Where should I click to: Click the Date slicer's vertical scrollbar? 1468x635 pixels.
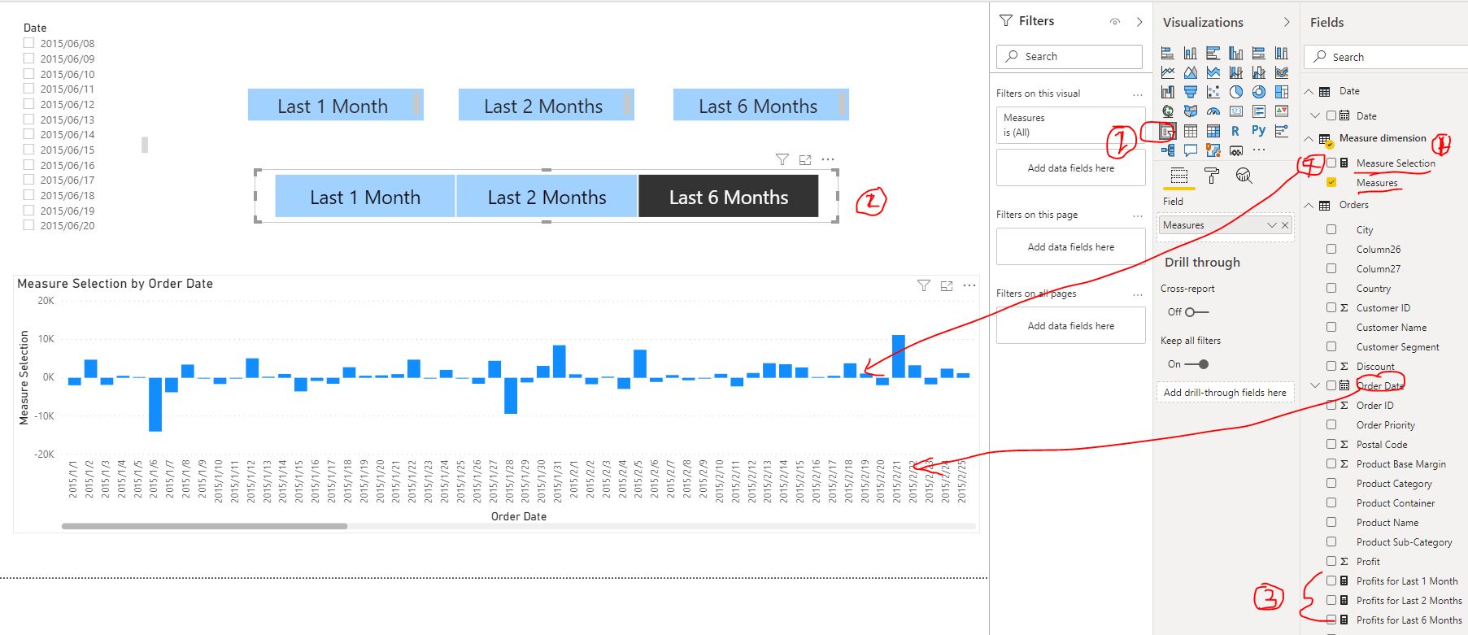point(145,145)
